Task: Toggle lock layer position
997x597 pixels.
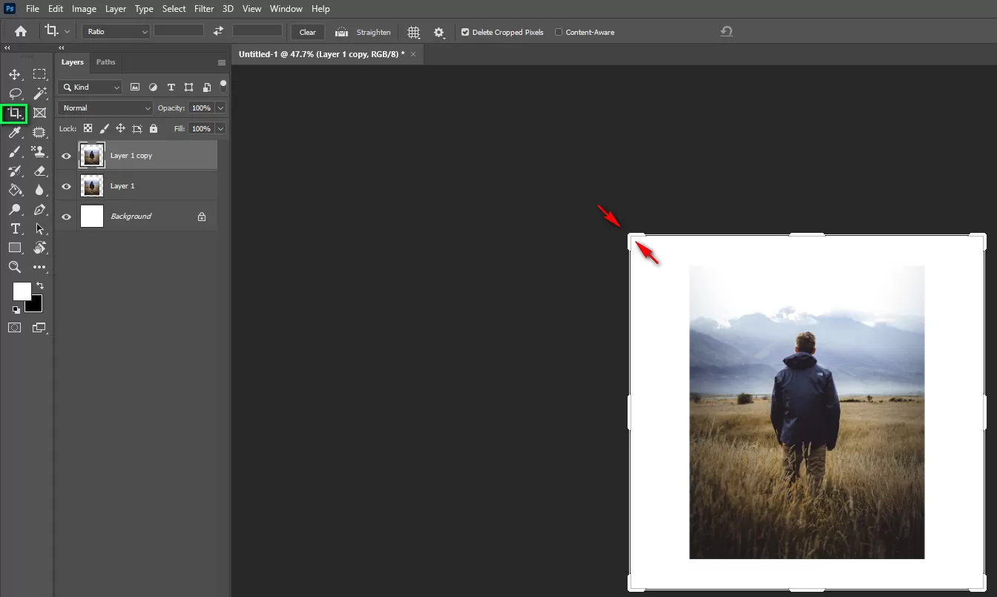Action: [120, 128]
